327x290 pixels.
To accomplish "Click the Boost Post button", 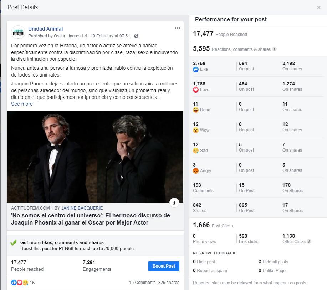I will point(164,266).
